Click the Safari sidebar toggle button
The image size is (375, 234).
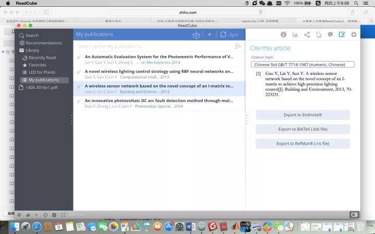[46, 12]
